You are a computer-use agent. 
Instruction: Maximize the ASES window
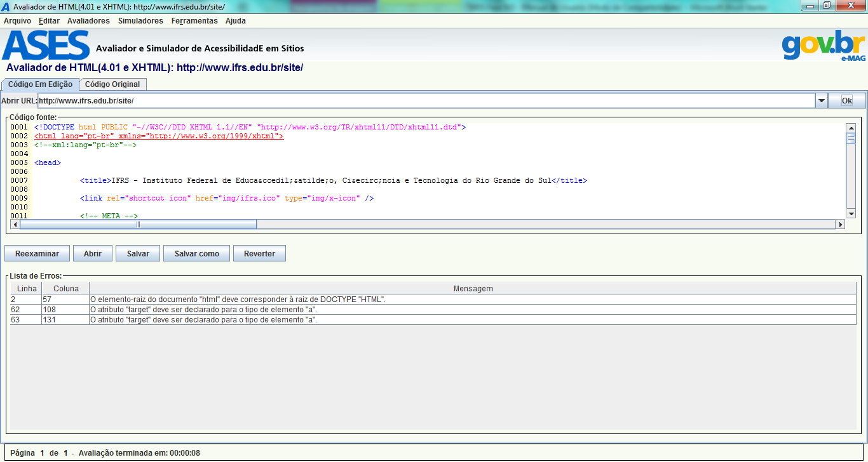coord(826,5)
